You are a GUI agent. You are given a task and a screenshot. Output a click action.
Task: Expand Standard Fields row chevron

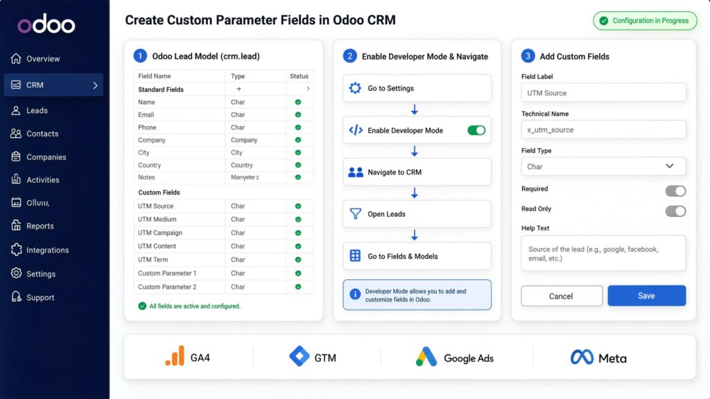pos(308,89)
